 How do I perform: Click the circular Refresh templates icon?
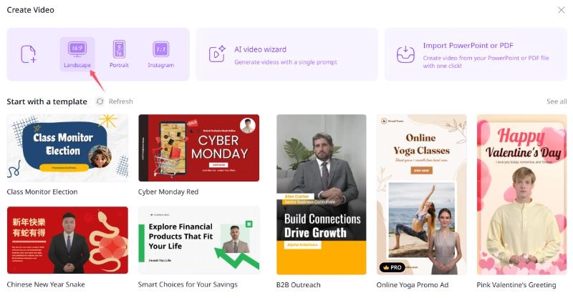tap(100, 101)
